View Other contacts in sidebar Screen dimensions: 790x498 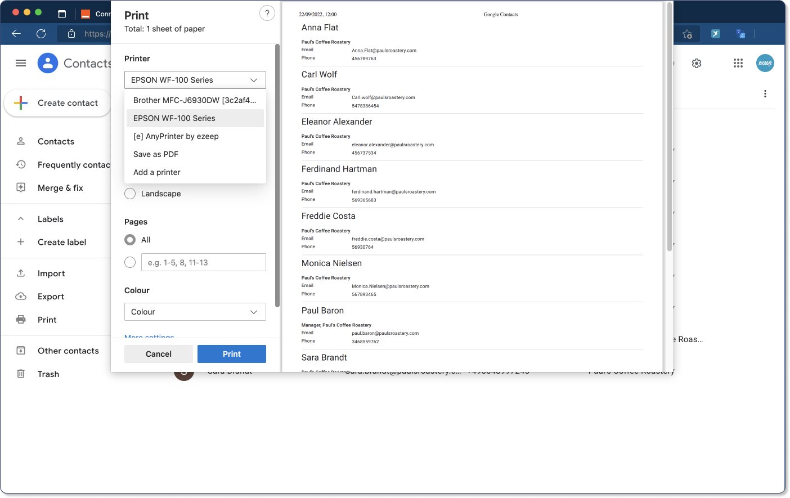point(68,351)
